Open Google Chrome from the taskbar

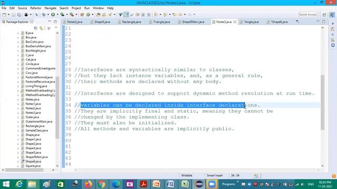click(102, 184)
